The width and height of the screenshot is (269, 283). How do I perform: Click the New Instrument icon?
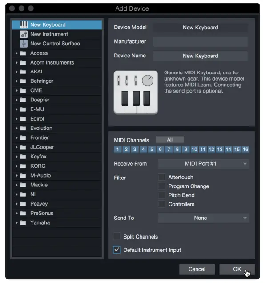coord(24,34)
